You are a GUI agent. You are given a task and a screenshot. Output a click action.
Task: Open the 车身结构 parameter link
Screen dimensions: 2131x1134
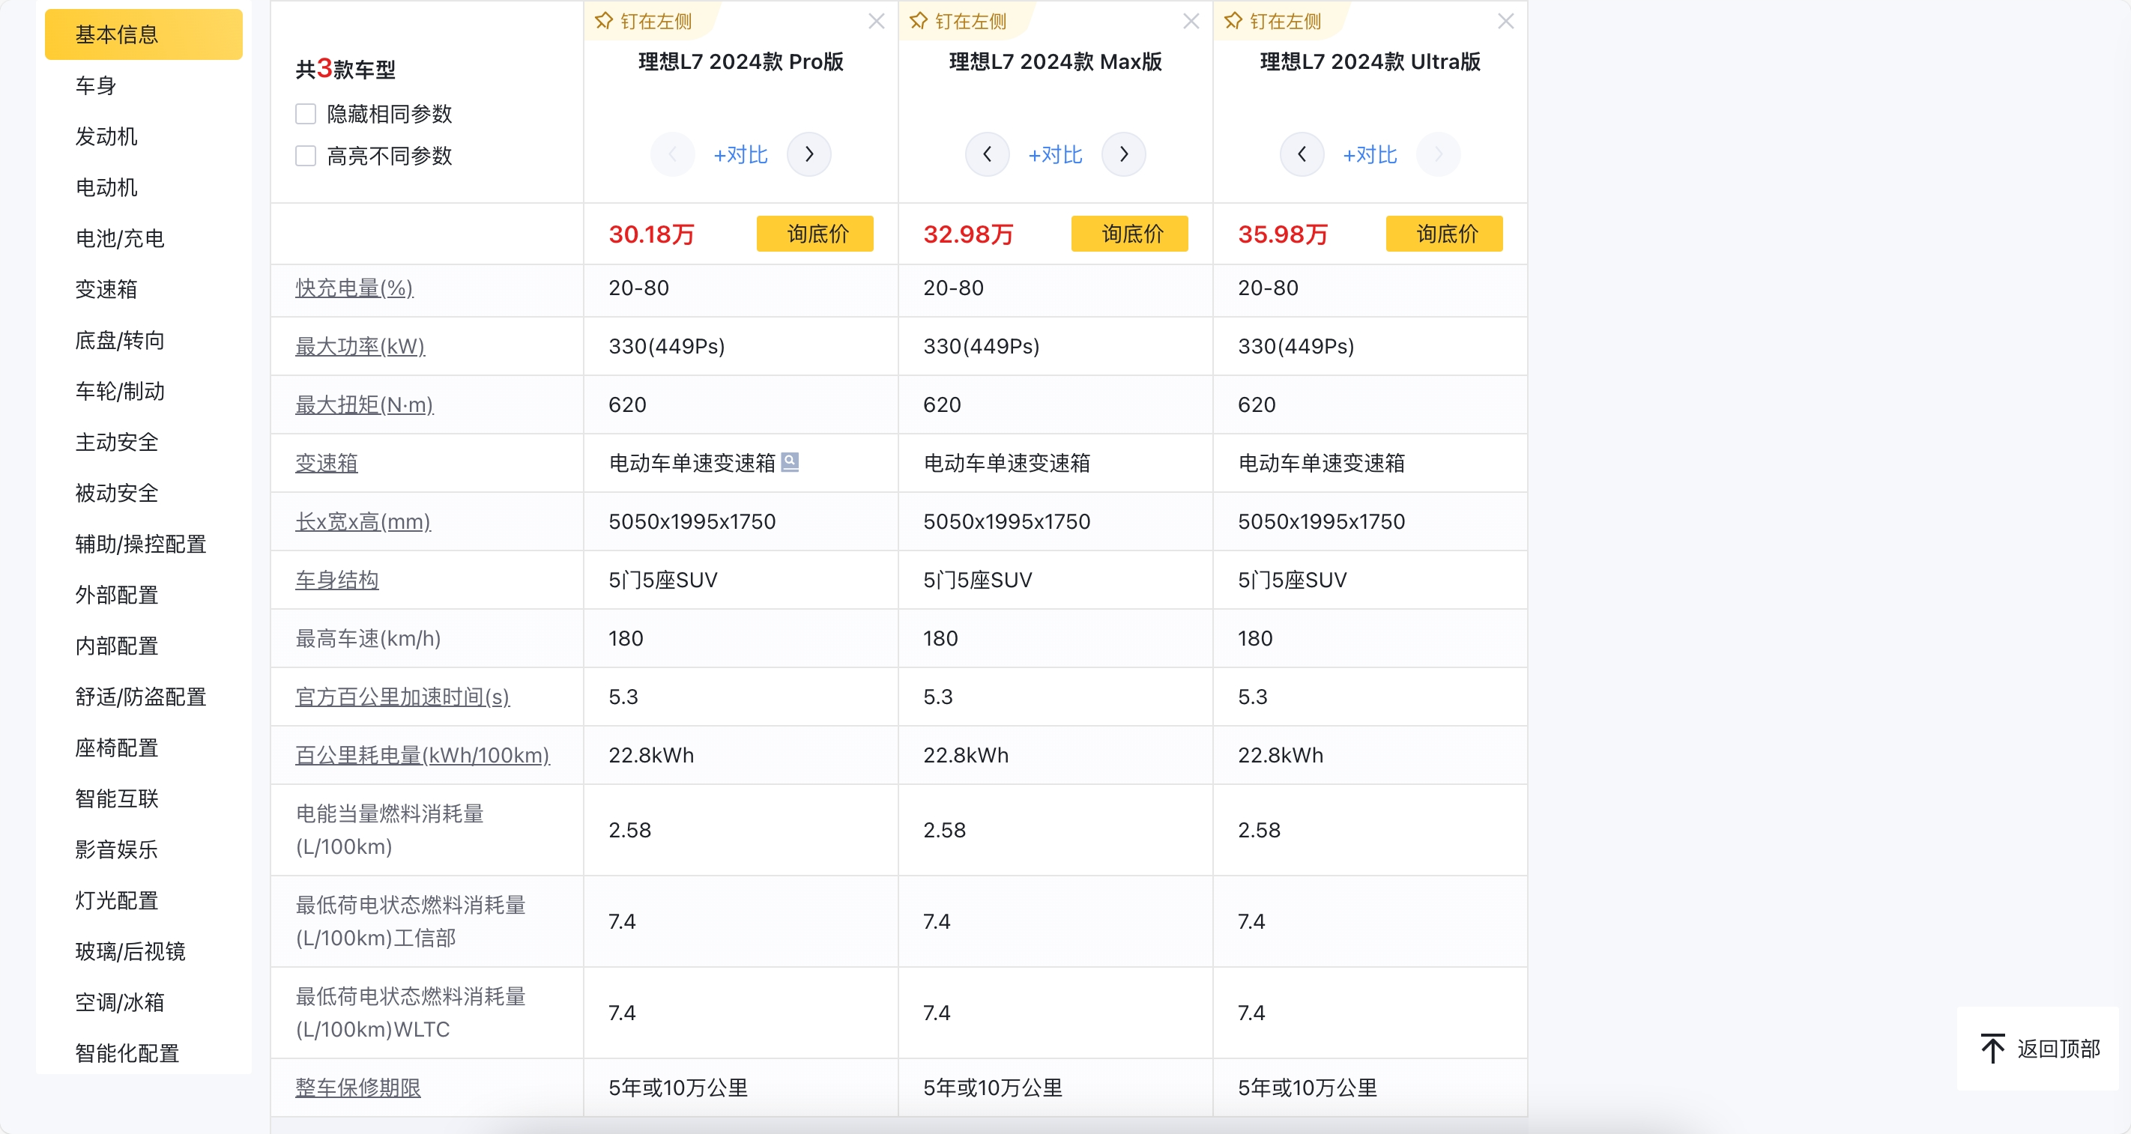coord(336,580)
